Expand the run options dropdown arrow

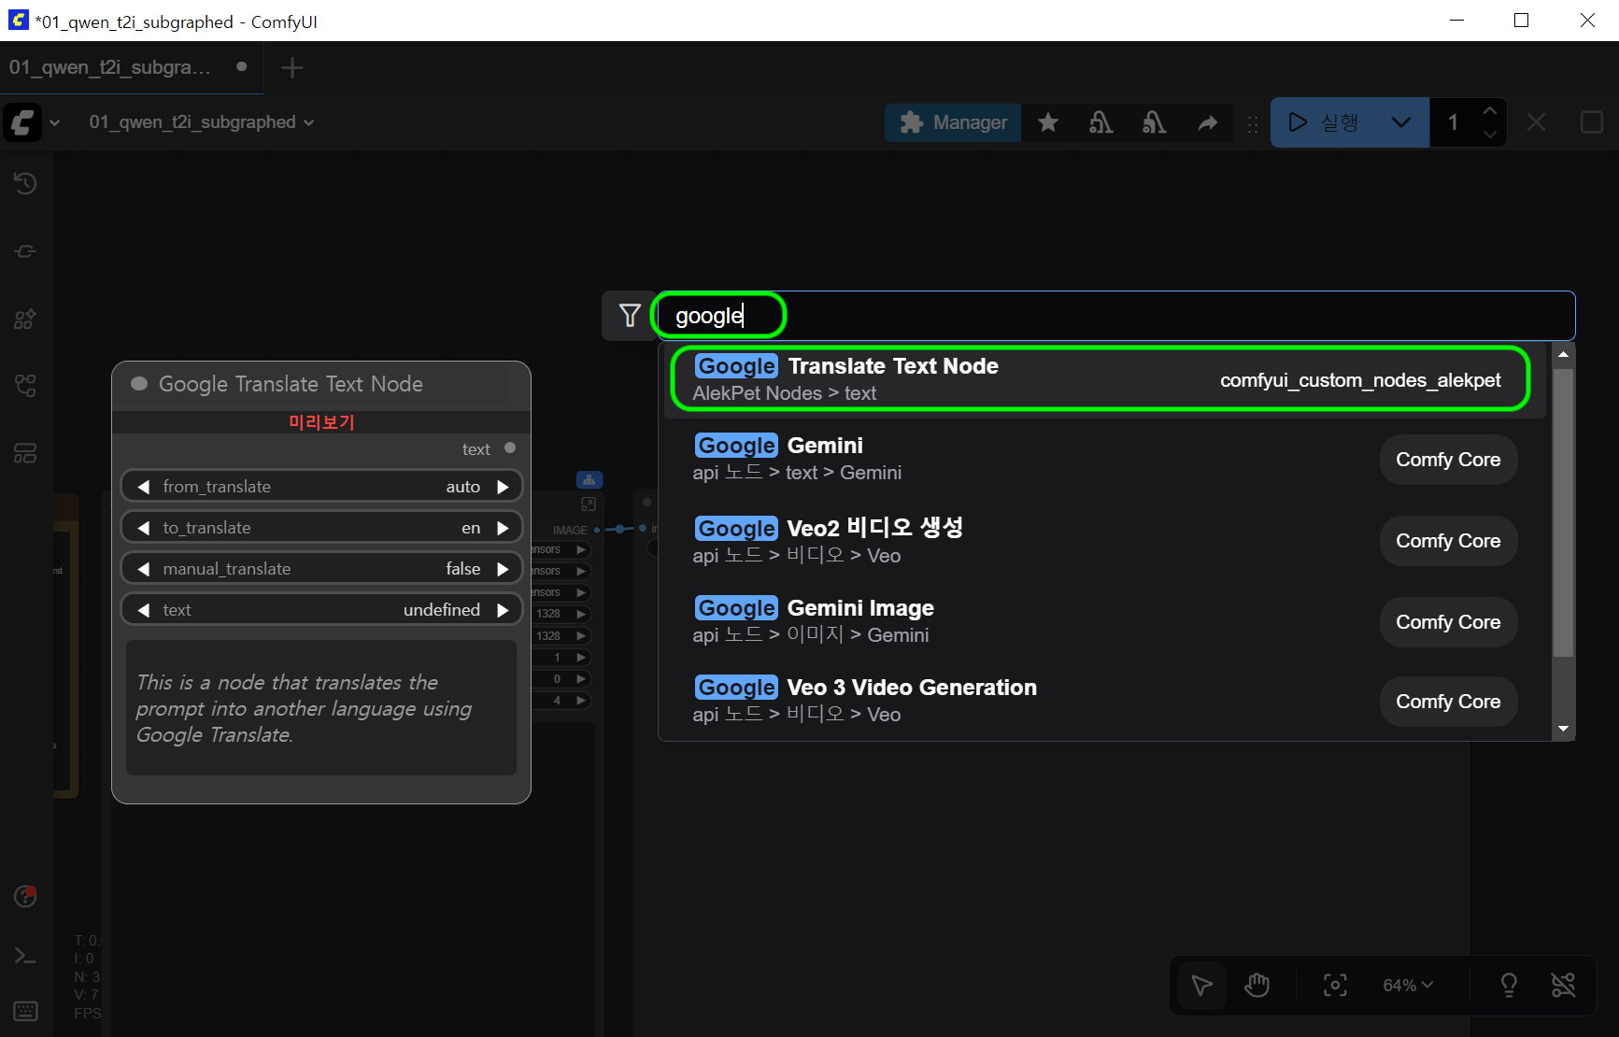[x=1401, y=122]
